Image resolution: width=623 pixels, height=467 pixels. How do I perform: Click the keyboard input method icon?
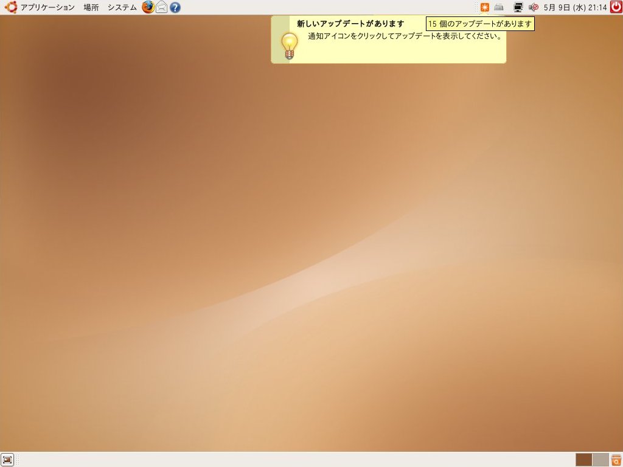(499, 7)
